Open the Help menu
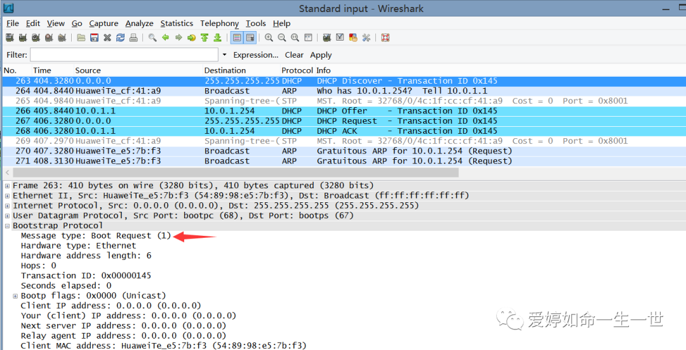The image size is (686, 350). tap(282, 23)
